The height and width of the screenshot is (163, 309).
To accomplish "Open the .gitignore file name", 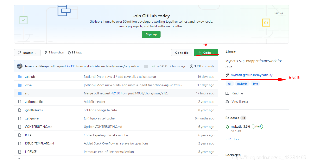I will 32,118.
